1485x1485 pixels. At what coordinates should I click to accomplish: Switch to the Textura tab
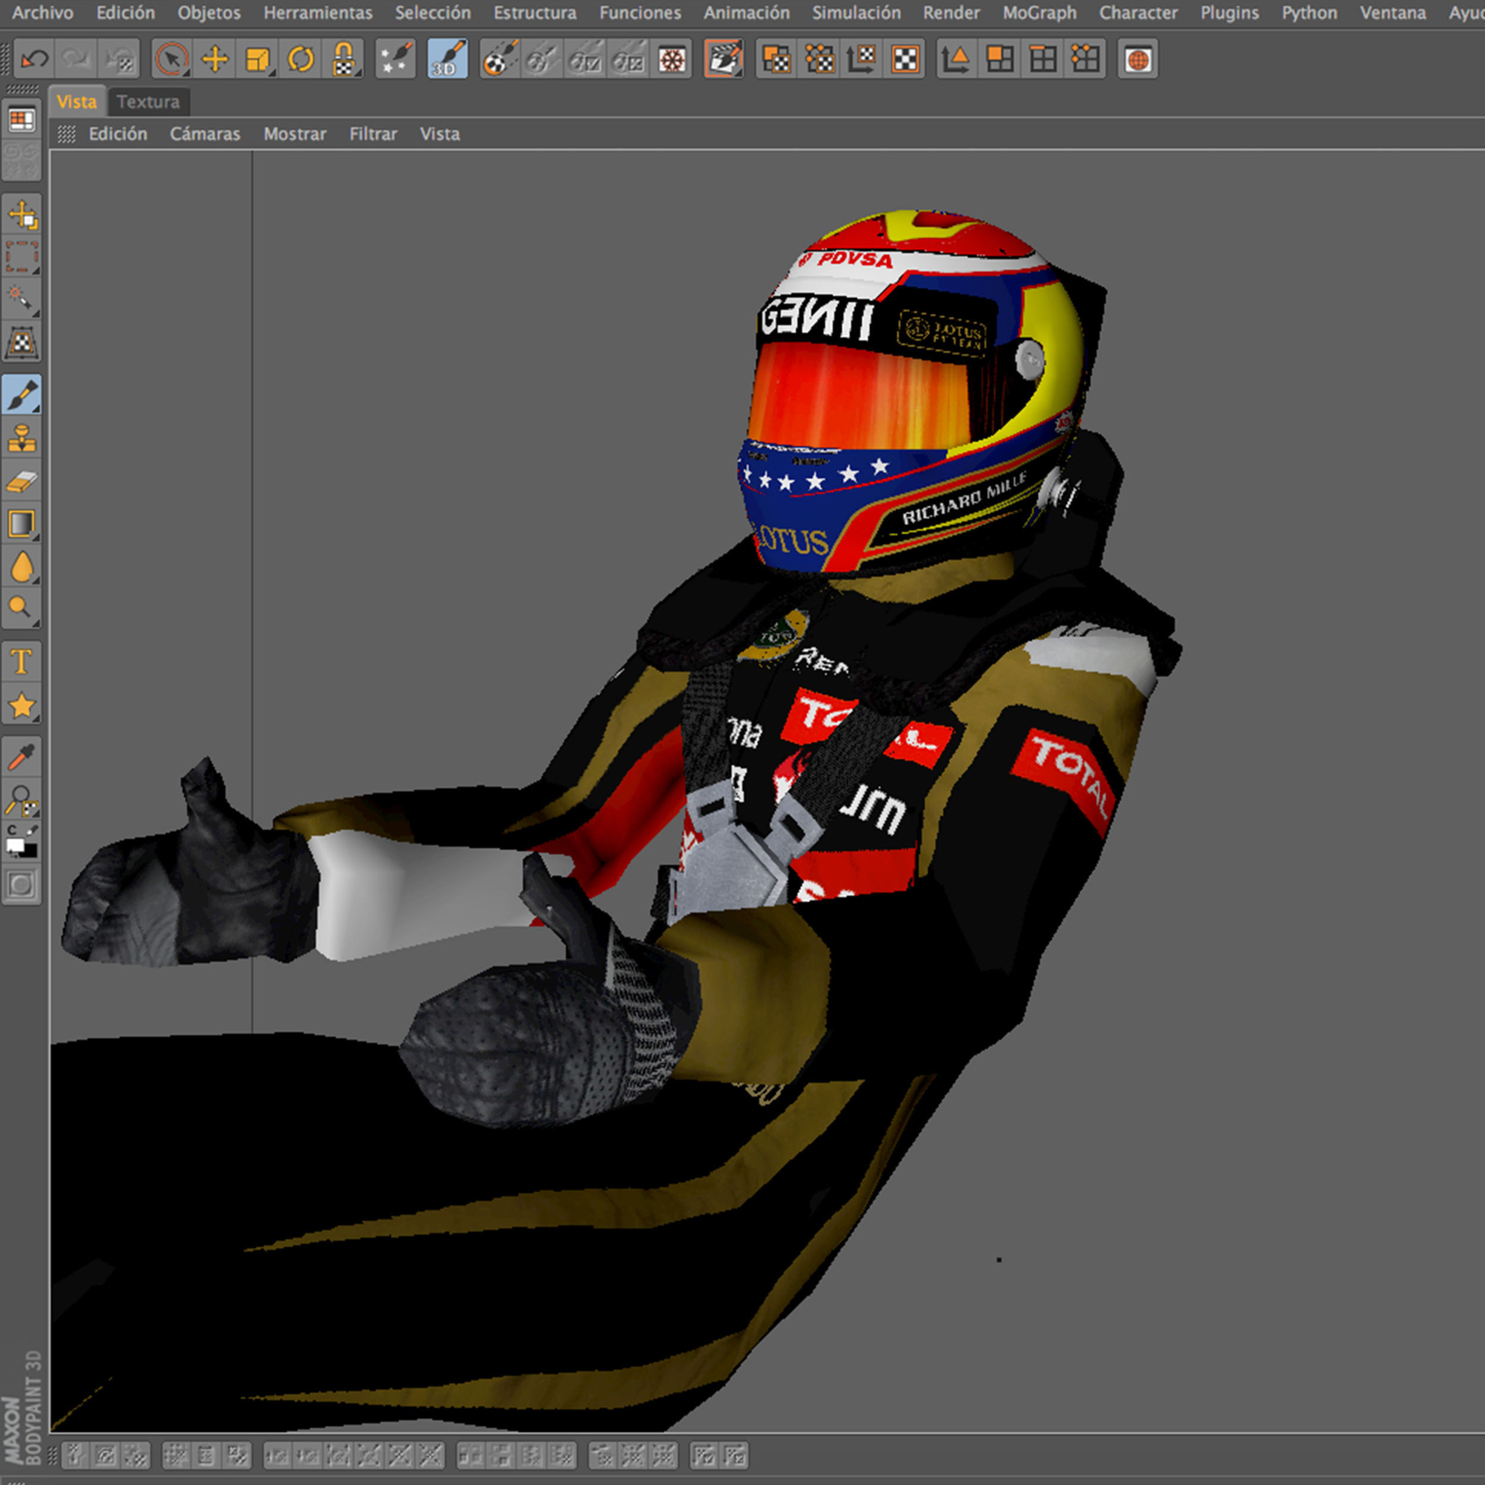coord(147,102)
